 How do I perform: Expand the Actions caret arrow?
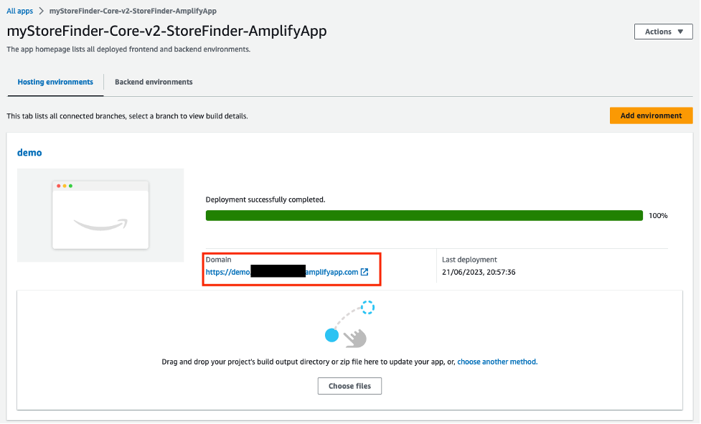click(679, 32)
